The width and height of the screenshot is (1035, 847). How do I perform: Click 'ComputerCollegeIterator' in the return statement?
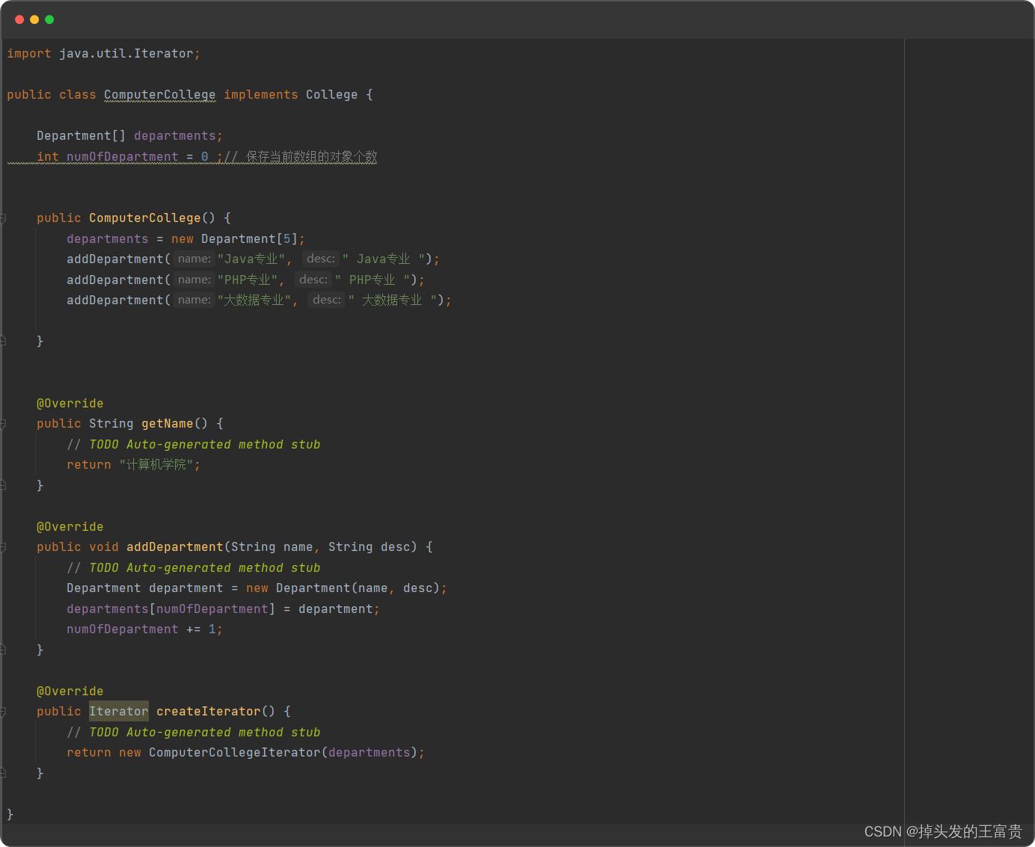pos(235,753)
